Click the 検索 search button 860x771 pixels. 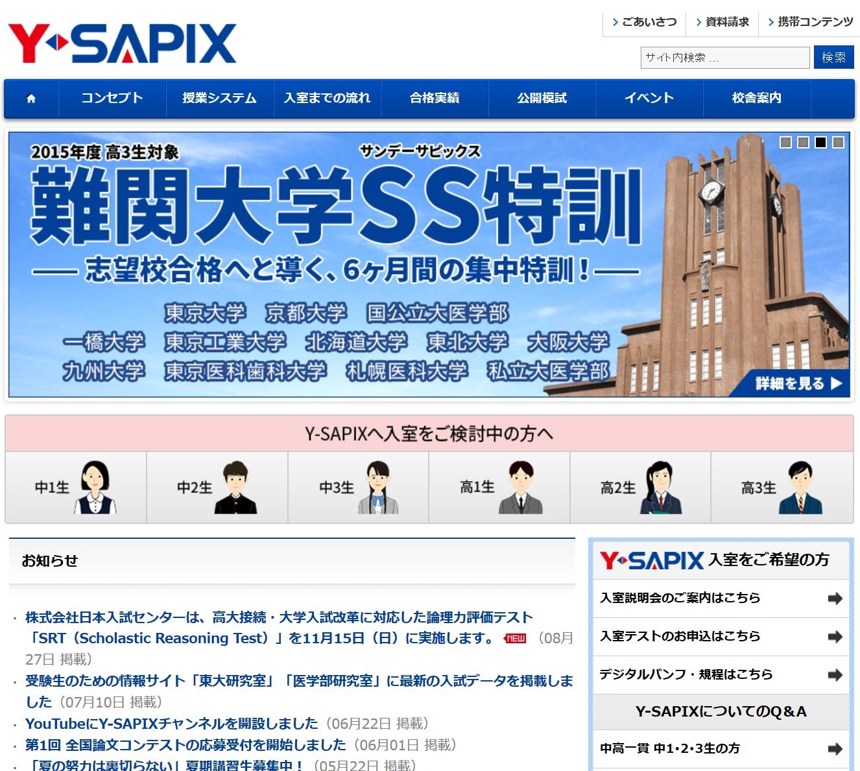tap(834, 57)
